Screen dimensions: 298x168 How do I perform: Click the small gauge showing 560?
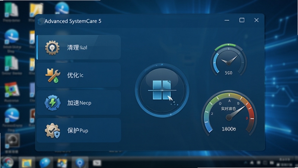pos(228,60)
